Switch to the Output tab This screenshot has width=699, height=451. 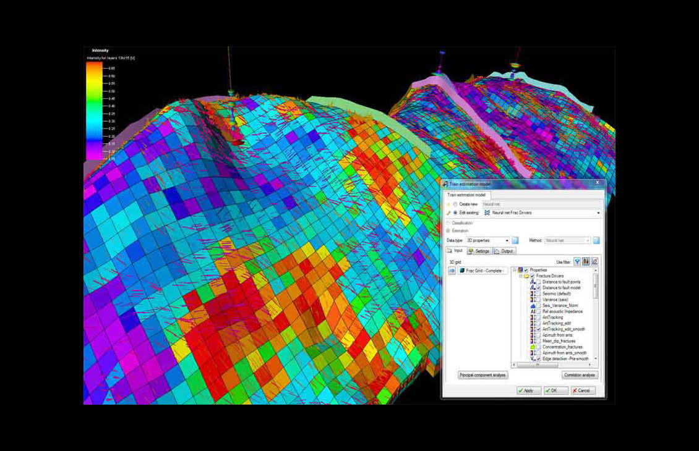click(504, 251)
